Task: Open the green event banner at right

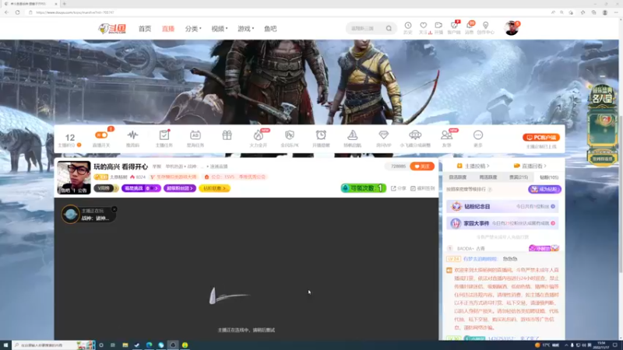Action: coord(602,124)
